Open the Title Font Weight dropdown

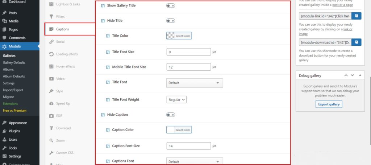click(x=176, y=100)
